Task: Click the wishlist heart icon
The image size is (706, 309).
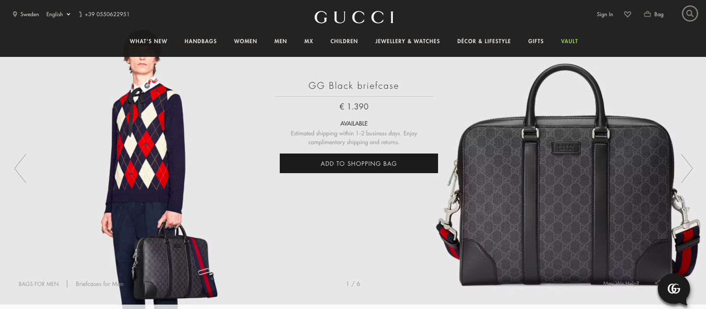Action: click(x=627, y=14)
